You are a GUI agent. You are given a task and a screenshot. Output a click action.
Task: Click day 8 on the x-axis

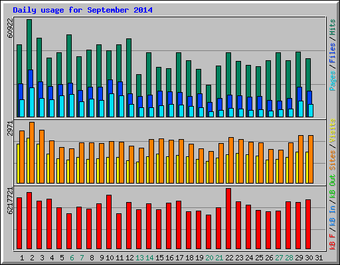coord(92,258)
